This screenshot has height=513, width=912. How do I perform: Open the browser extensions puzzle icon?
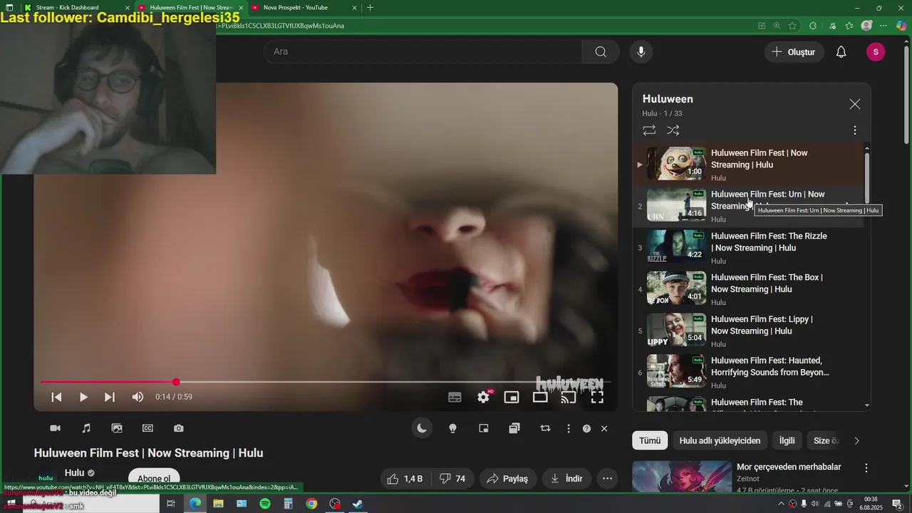point(813,26)
